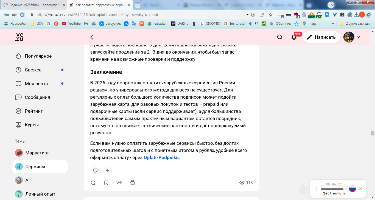The image size is (375, 200).
Task: Share the article with arrow icon
Action: tap(119, 183)
